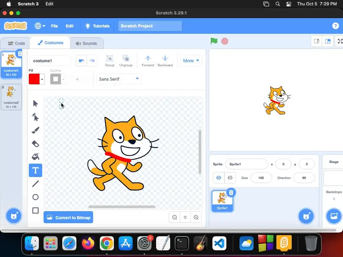Viewport: 343px width, 257px height.
Task: Select the Brush tool
Action: (x=36, y=130)
